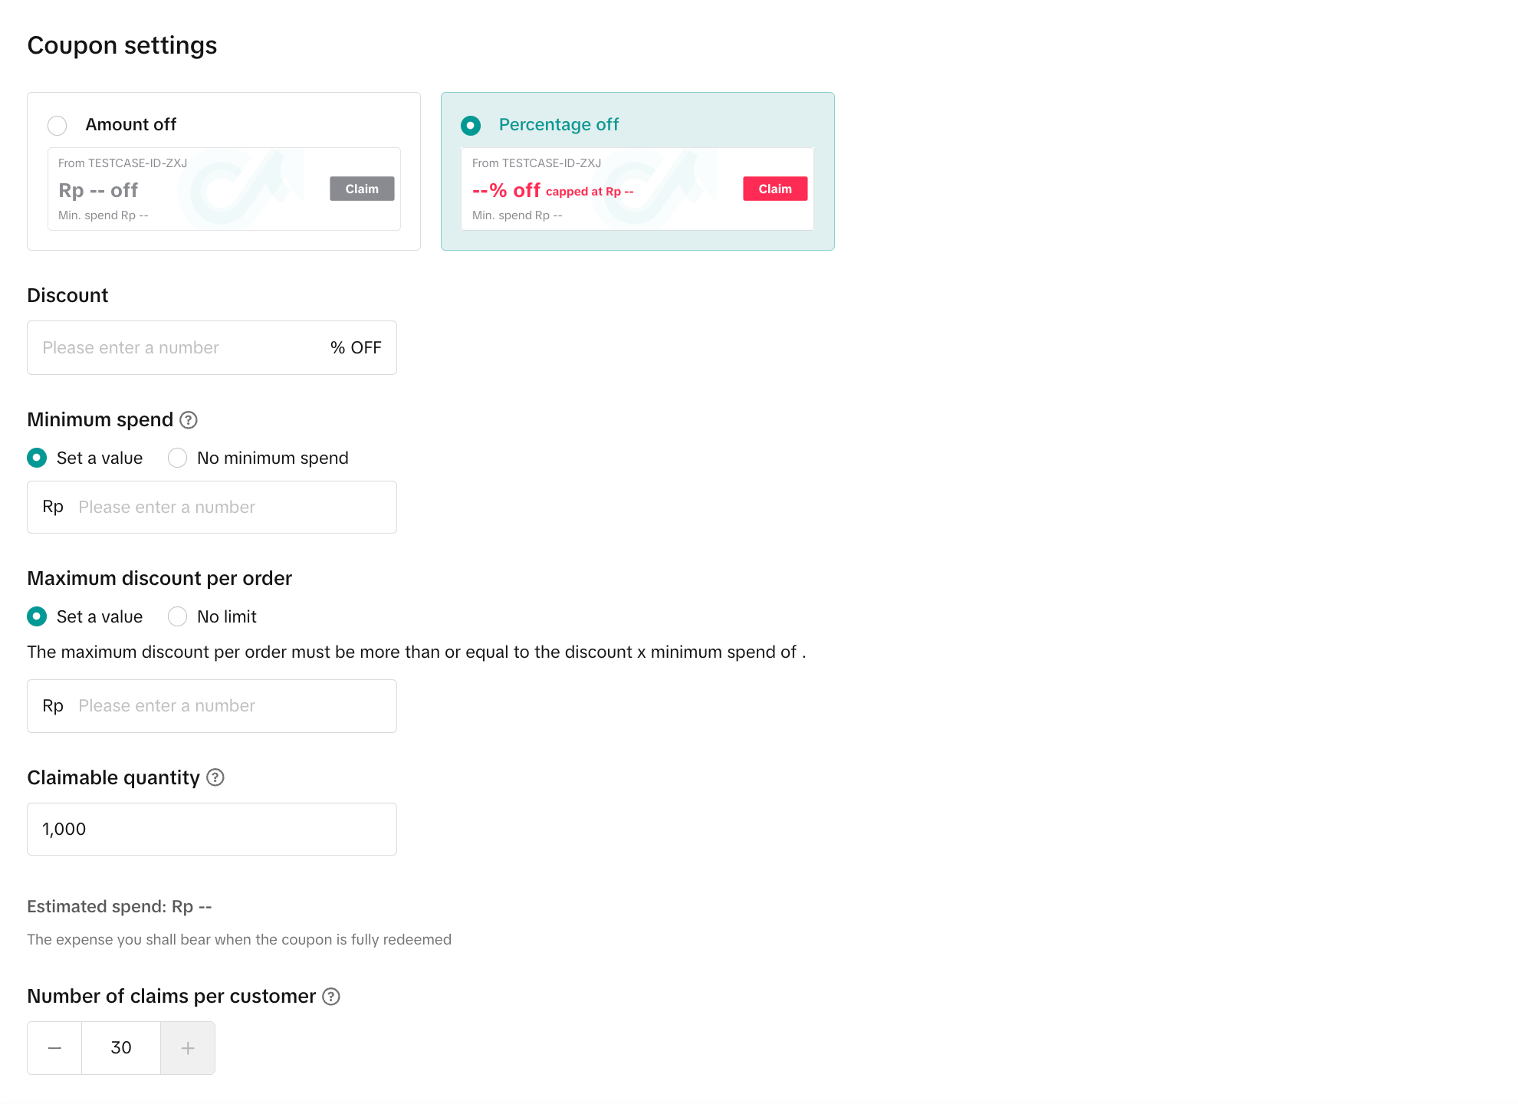Click help icon next to Minimum spend
1518x1104 pixels.
point(189,420)
